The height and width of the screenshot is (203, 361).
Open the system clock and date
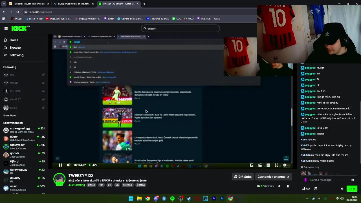point(352,198)
